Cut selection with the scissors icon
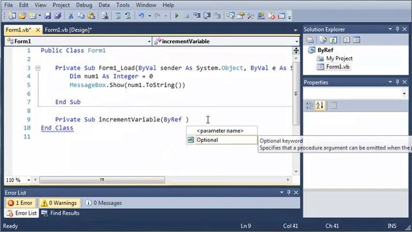 [71, 16]
